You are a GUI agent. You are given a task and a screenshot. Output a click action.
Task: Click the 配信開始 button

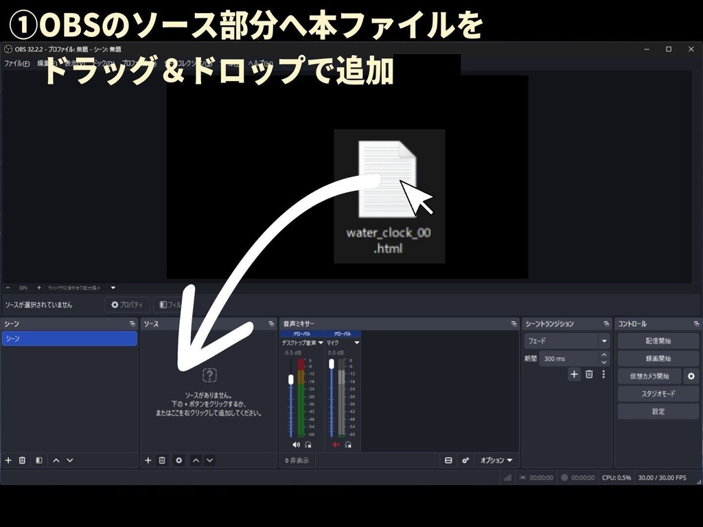coord(658,341)
